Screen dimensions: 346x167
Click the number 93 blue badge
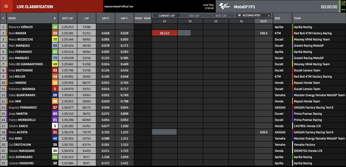coord(55,46)
